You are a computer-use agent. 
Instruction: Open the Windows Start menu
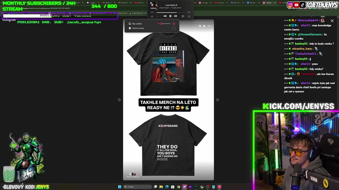coord(120,187)
